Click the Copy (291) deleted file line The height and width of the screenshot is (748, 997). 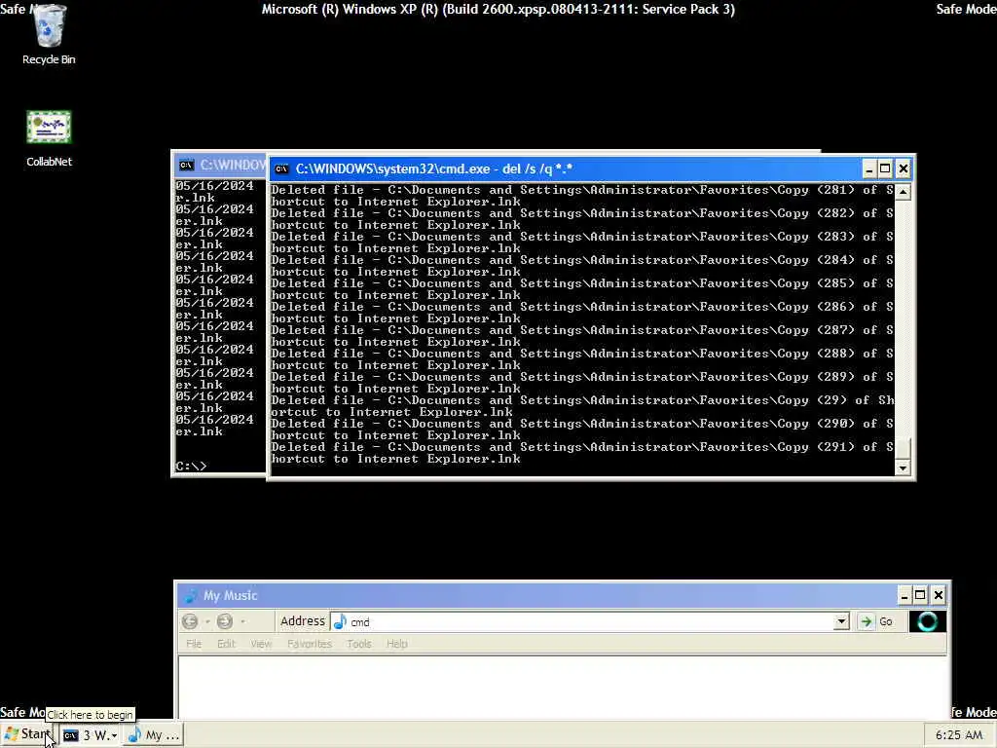582,453
